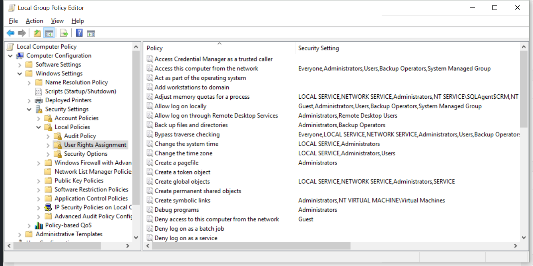Open the Action menu

(x=34, y=21)
